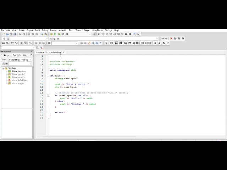Run the program with green arrow
The height and width of the screenshot is (170, 227).
click(x=55, y=34)
